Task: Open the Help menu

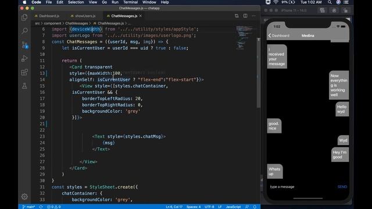Action: click(x=164, y=2)
